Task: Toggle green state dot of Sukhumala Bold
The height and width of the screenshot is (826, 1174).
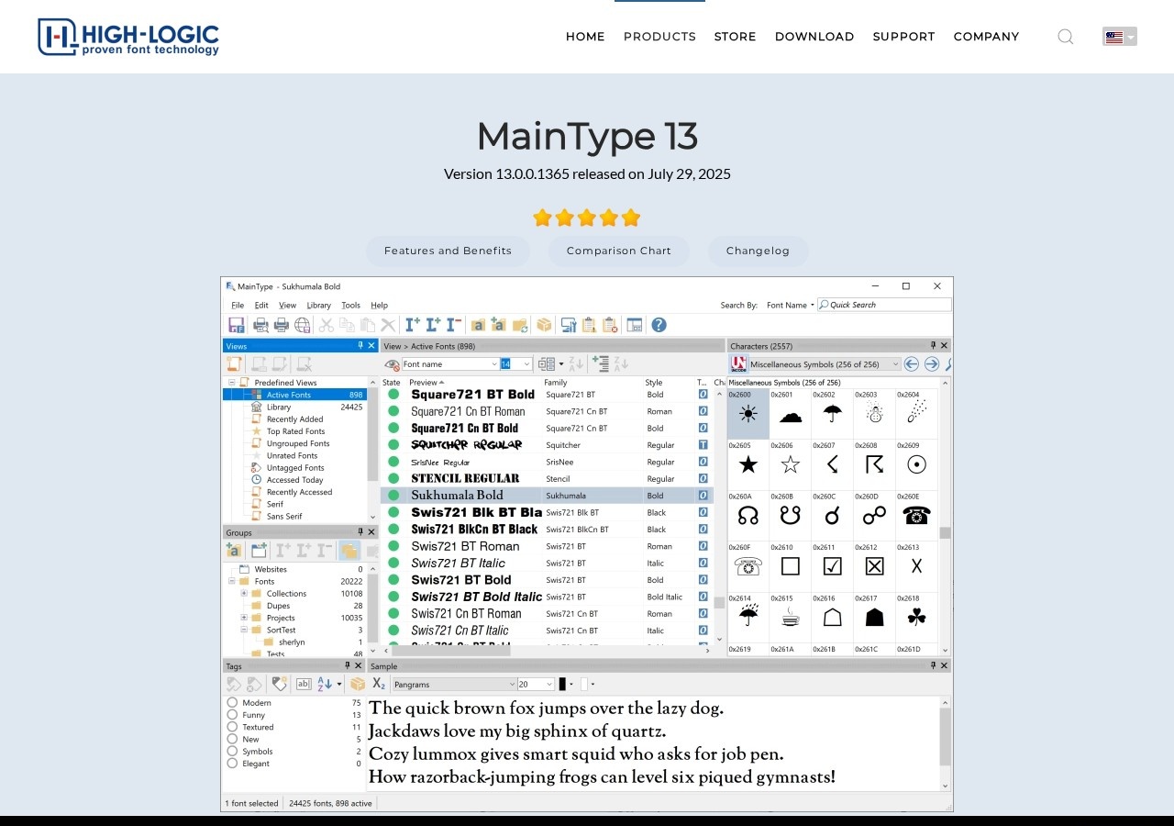Action: 393,496
